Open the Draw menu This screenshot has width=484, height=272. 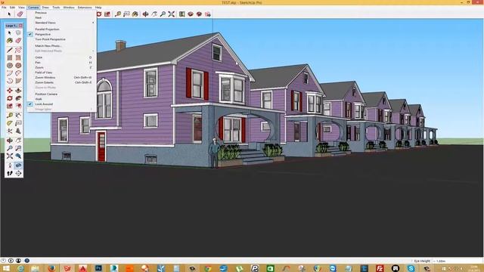45,8
